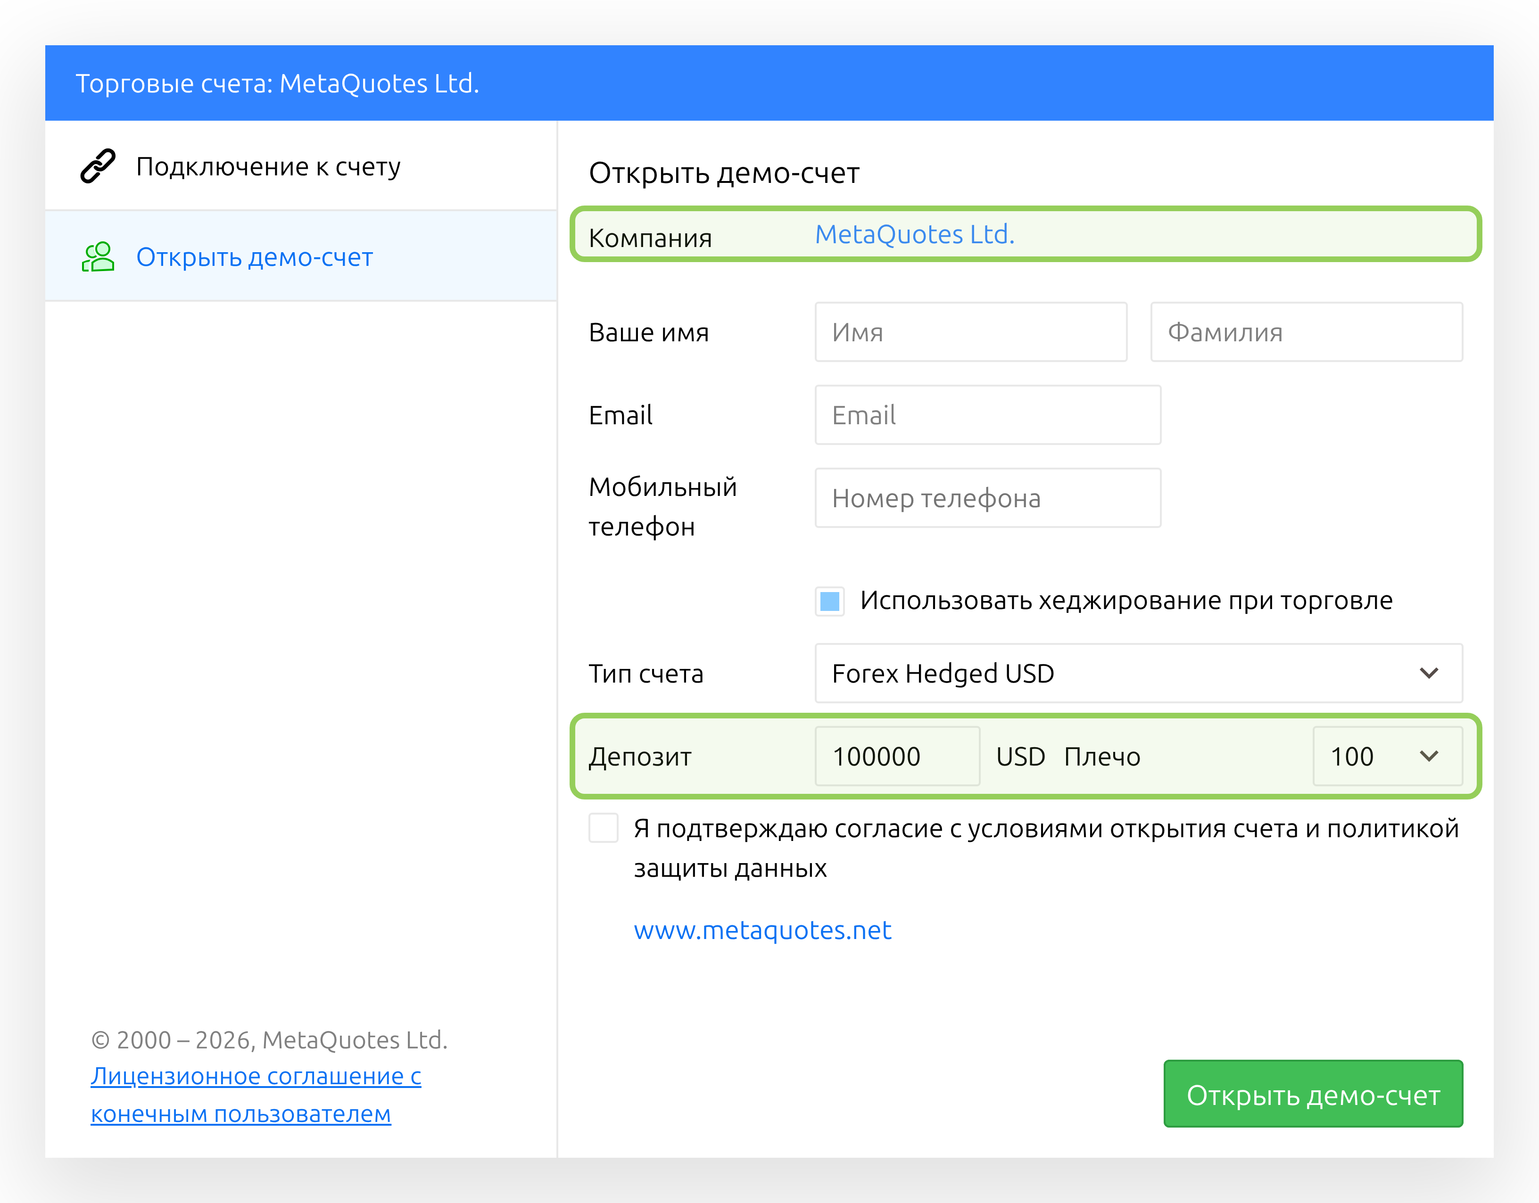This screenshot has height=1203, width=1539.
Task: Click the Торговые счета: MetaQuotes Ltd. title
Action: click(278, 83)
